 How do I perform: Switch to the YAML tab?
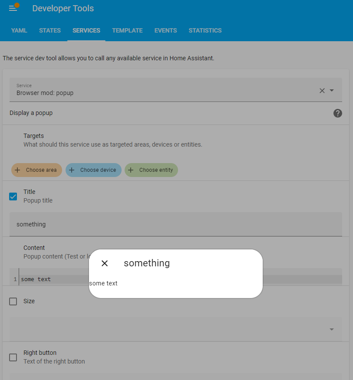(x=19, y=30)
